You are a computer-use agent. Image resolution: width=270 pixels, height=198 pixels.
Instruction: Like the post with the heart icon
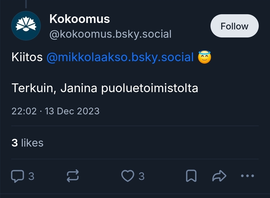click(127, 176)
